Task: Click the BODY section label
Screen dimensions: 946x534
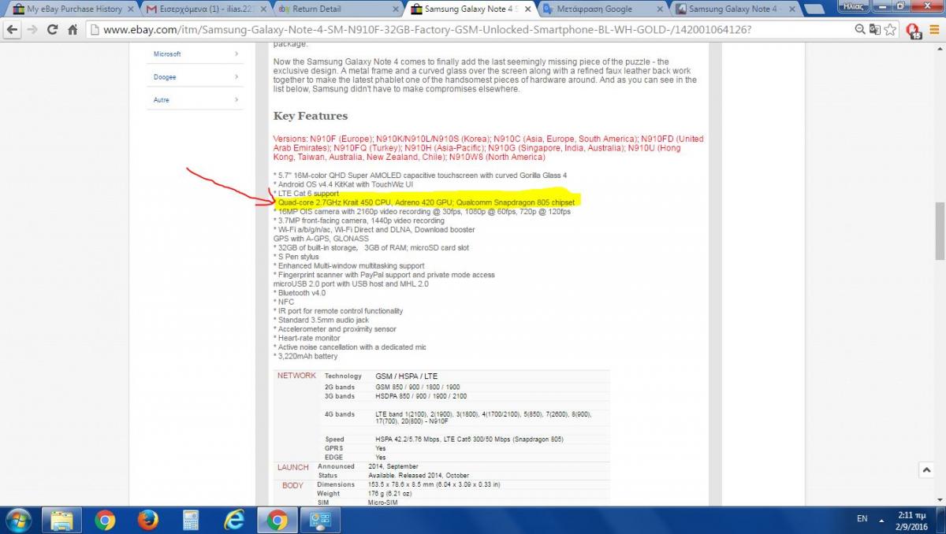Action: [292, 485]
